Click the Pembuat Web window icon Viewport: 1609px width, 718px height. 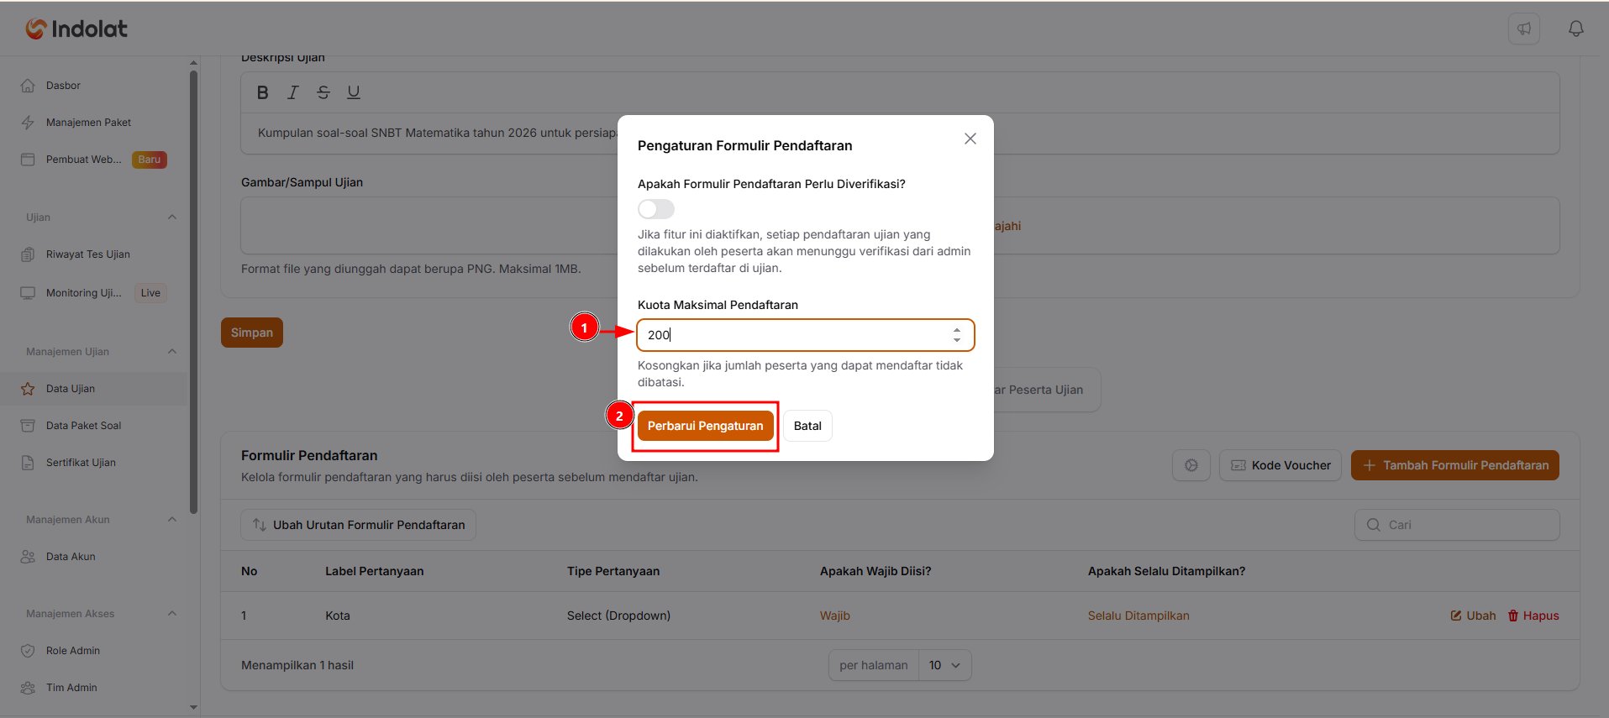[28, 160]
